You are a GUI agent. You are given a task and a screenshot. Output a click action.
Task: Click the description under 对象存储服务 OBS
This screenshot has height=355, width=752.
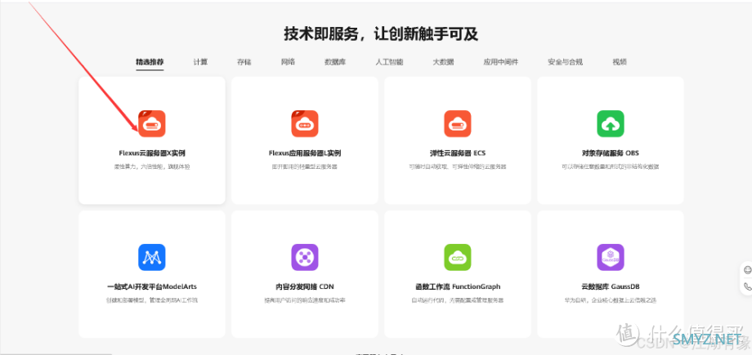pyautogui.click(x=611, y=166)
